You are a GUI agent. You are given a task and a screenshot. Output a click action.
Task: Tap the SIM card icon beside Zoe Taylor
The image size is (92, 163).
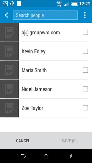click(9, 108)
